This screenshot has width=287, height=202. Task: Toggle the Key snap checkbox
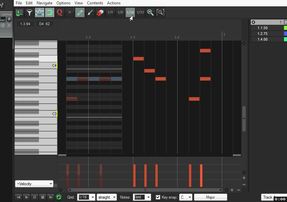(158, 197)
